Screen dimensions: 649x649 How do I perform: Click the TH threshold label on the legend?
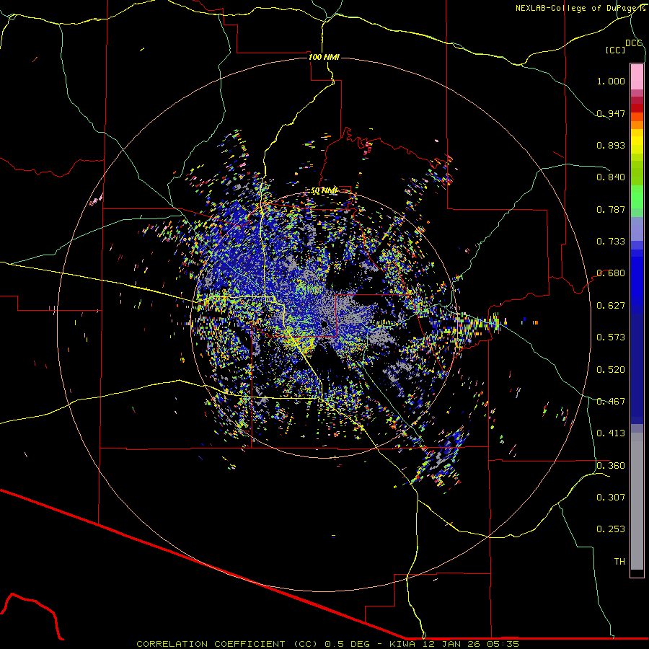coord(619,562)
